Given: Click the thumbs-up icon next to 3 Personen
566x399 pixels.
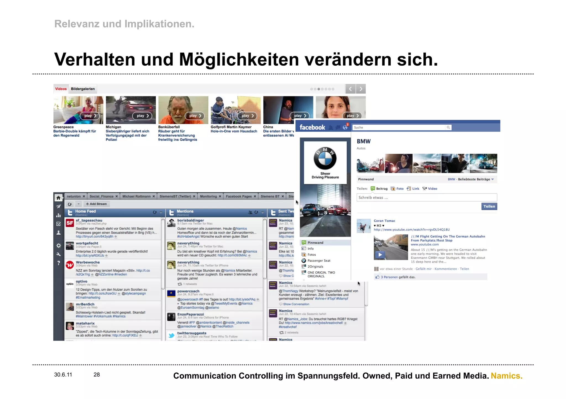Looking at the screenshot, I should coord(377,277).
